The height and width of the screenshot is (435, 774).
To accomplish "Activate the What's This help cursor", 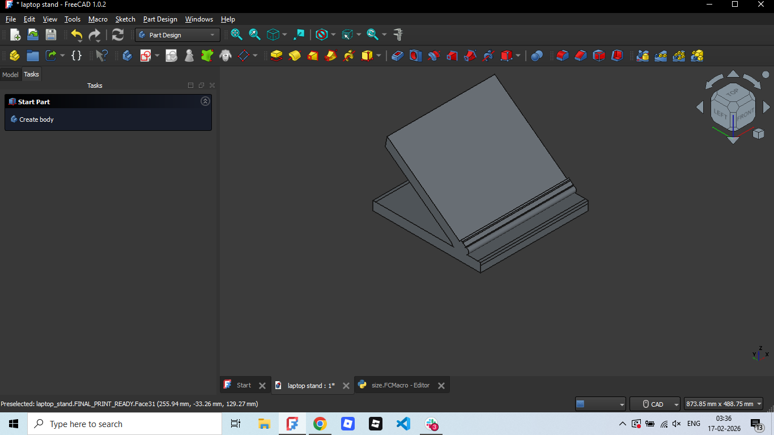I will click(x=101, y=56).
